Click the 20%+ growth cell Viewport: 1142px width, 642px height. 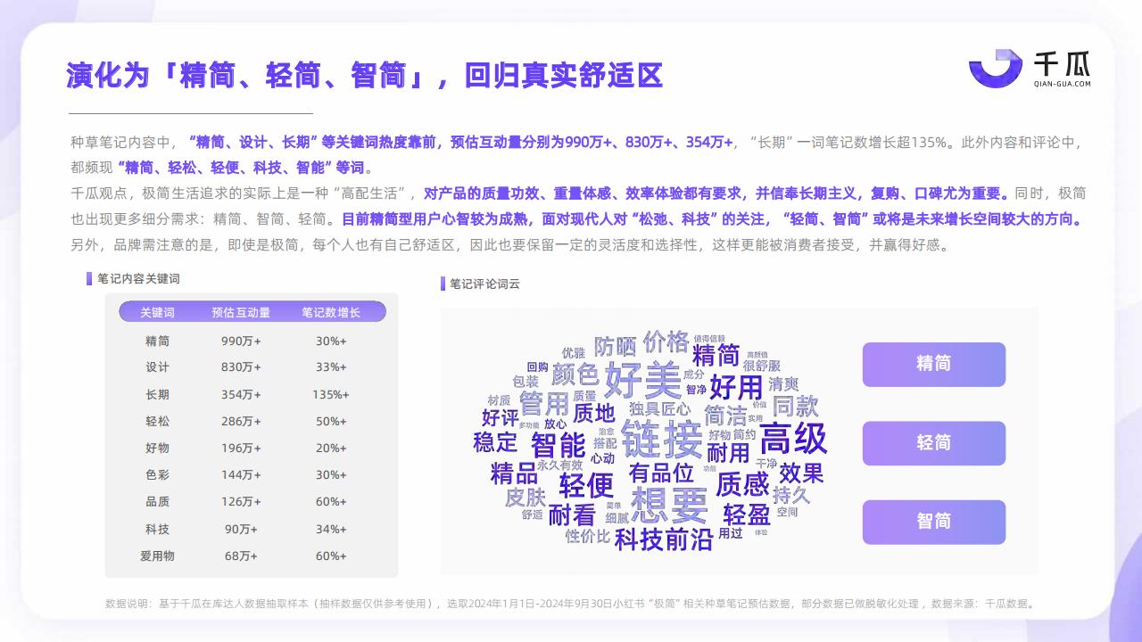coord(331,448)
